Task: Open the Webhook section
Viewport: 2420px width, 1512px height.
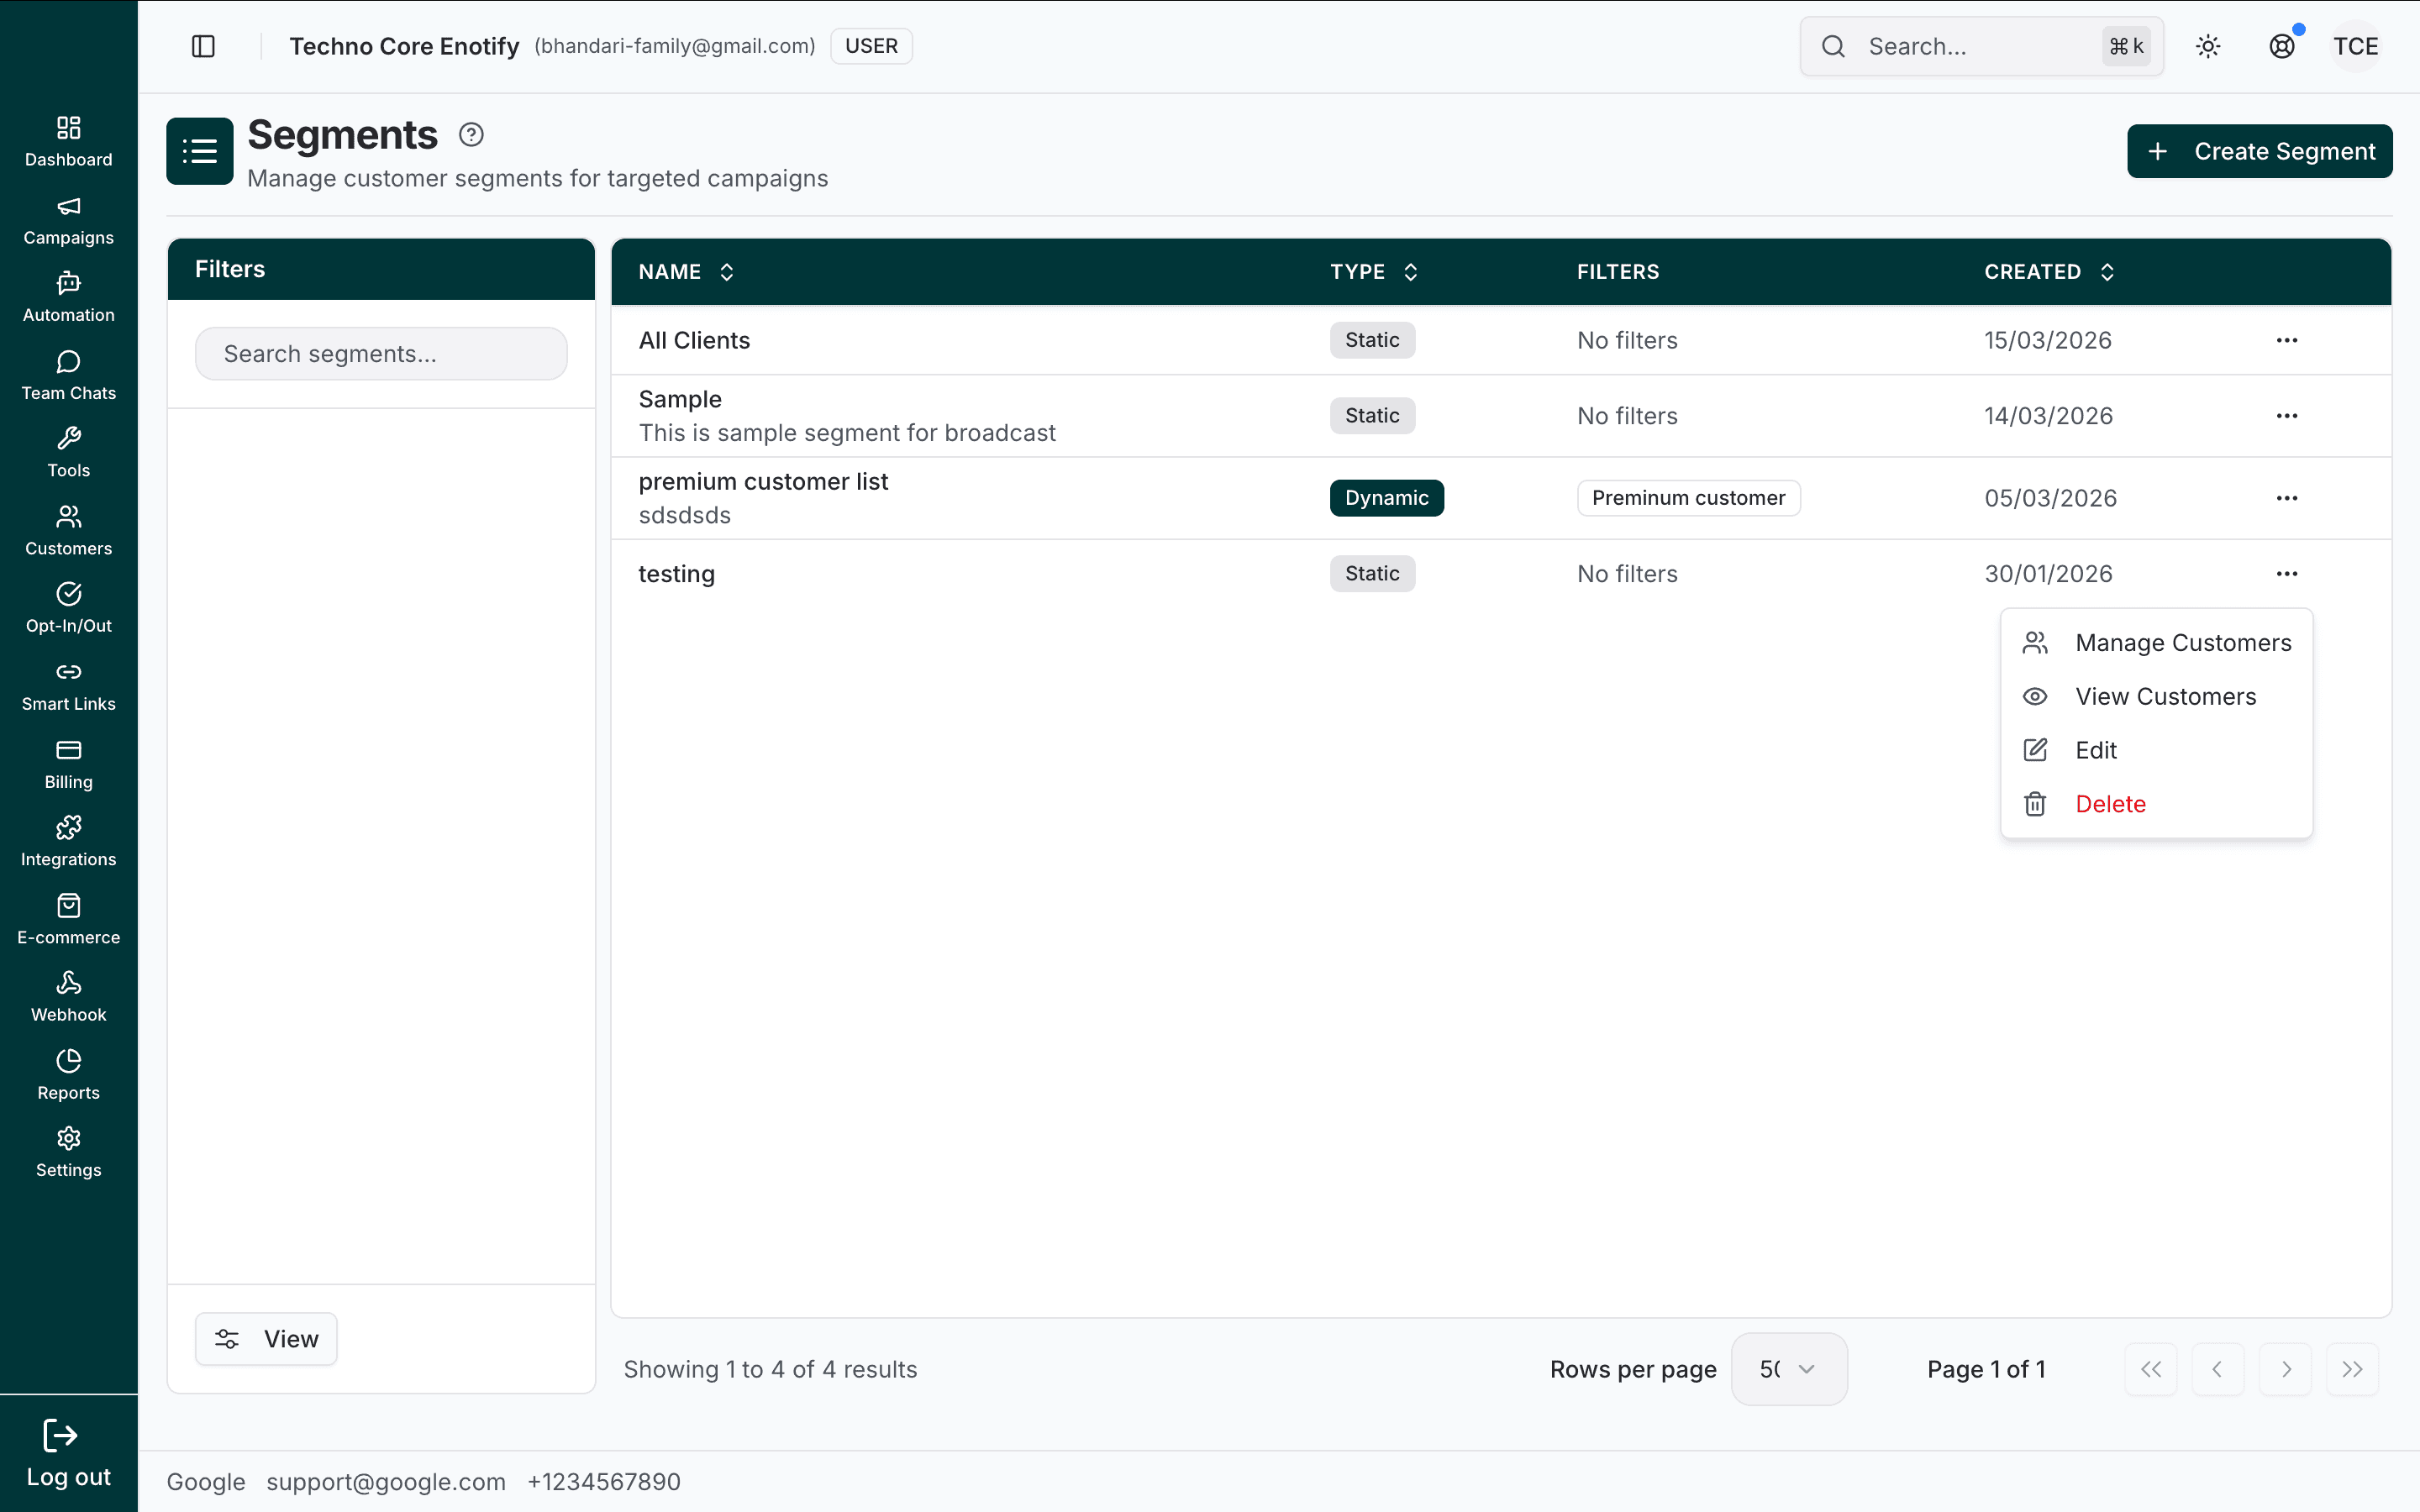Action: click(68, 998)
